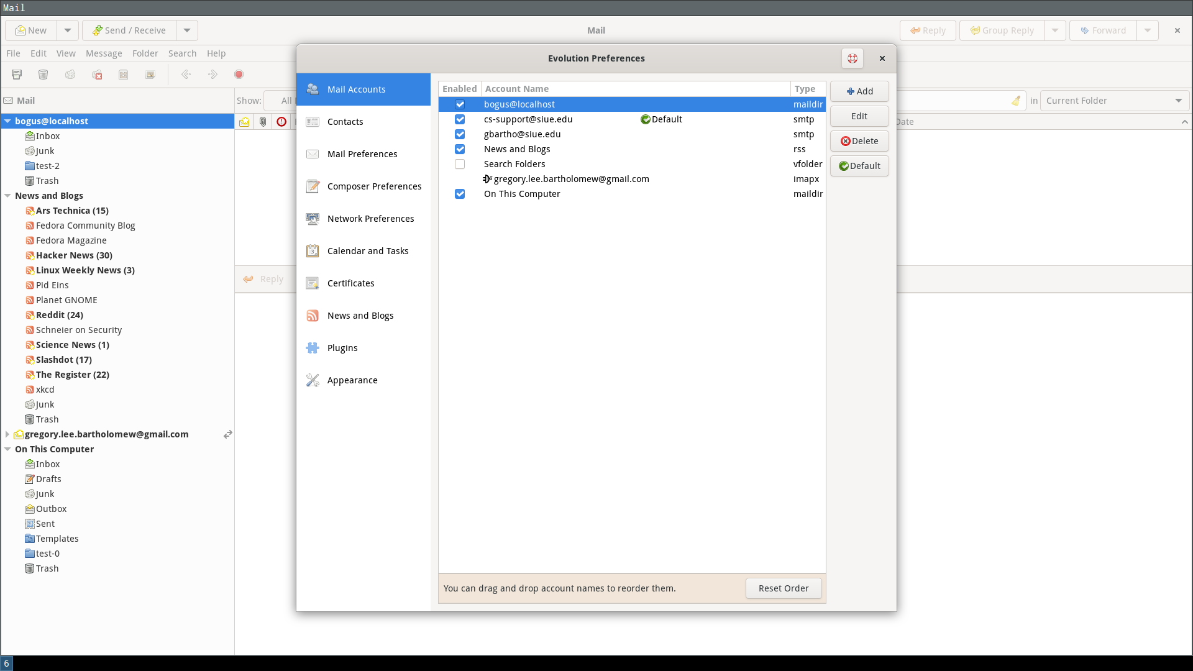Viewport: 1193px width, 671px height.
Task: Click the attachment paperclip column header
Action: click(263, 122)
